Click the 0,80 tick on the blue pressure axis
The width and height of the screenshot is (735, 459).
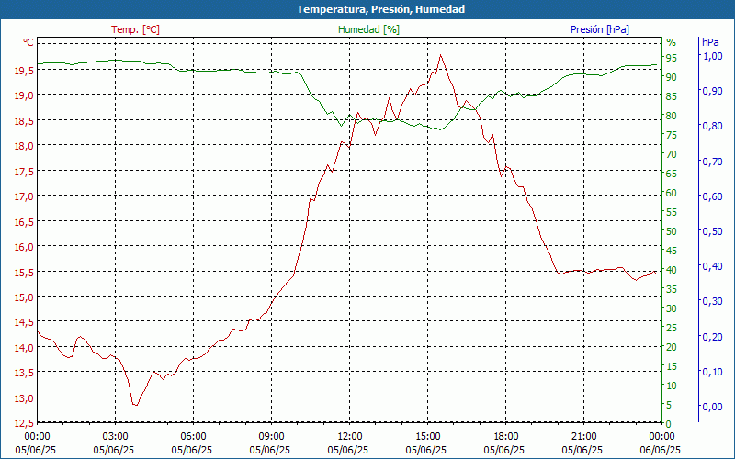713,127
